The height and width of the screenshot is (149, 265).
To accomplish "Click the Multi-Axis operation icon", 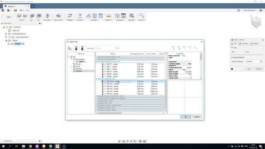I will coord(58,16).
